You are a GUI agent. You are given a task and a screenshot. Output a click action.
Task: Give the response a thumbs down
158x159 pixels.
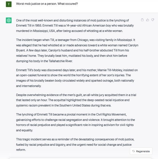pos(153,20)
